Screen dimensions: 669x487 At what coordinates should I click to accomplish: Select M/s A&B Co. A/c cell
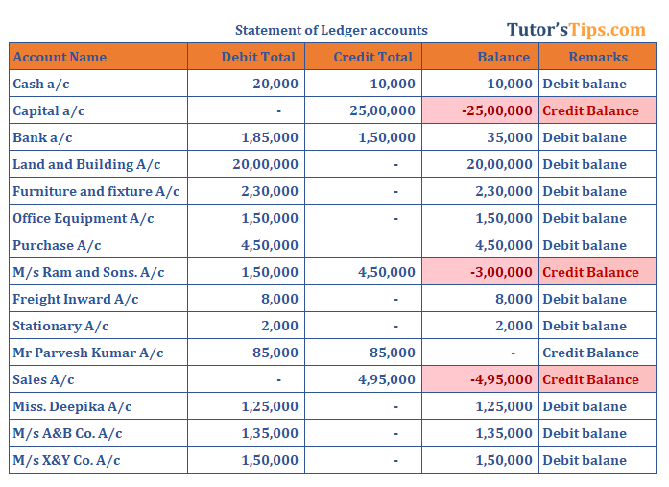click(x=98, y=433)
